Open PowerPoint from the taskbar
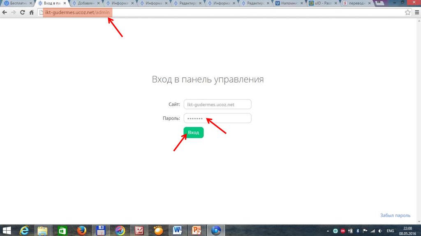 (x=196, y=230)
